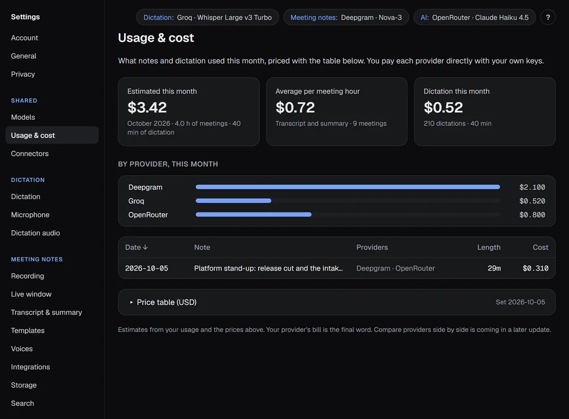Open the Platform stand-up note row
The image size is (569, 419).
coord(336,268)
